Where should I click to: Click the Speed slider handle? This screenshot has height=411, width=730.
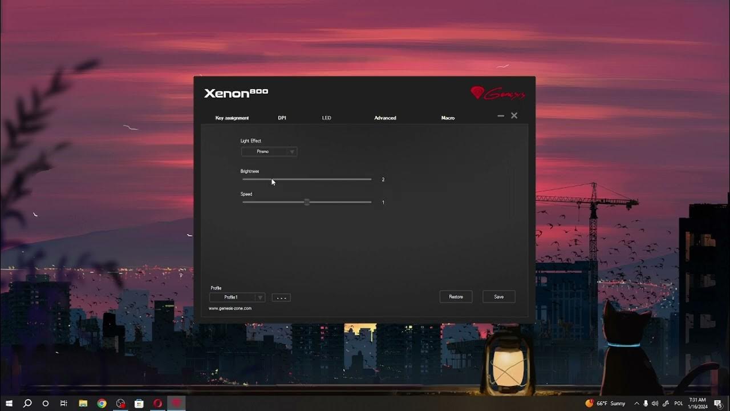307,202
